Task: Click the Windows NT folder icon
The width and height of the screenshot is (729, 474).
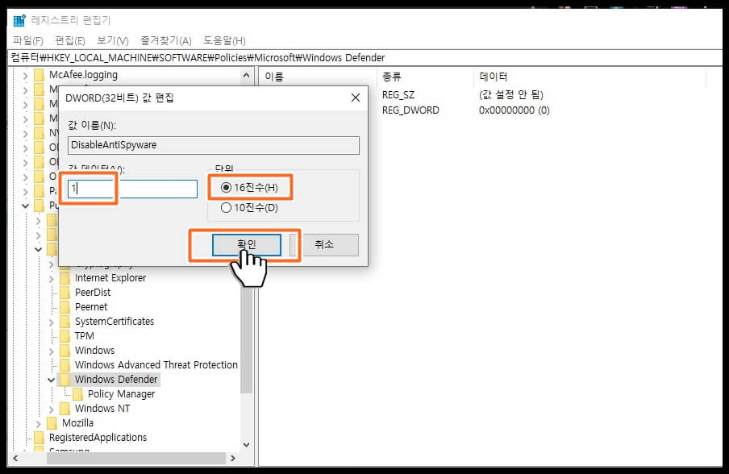Action: 65,409
